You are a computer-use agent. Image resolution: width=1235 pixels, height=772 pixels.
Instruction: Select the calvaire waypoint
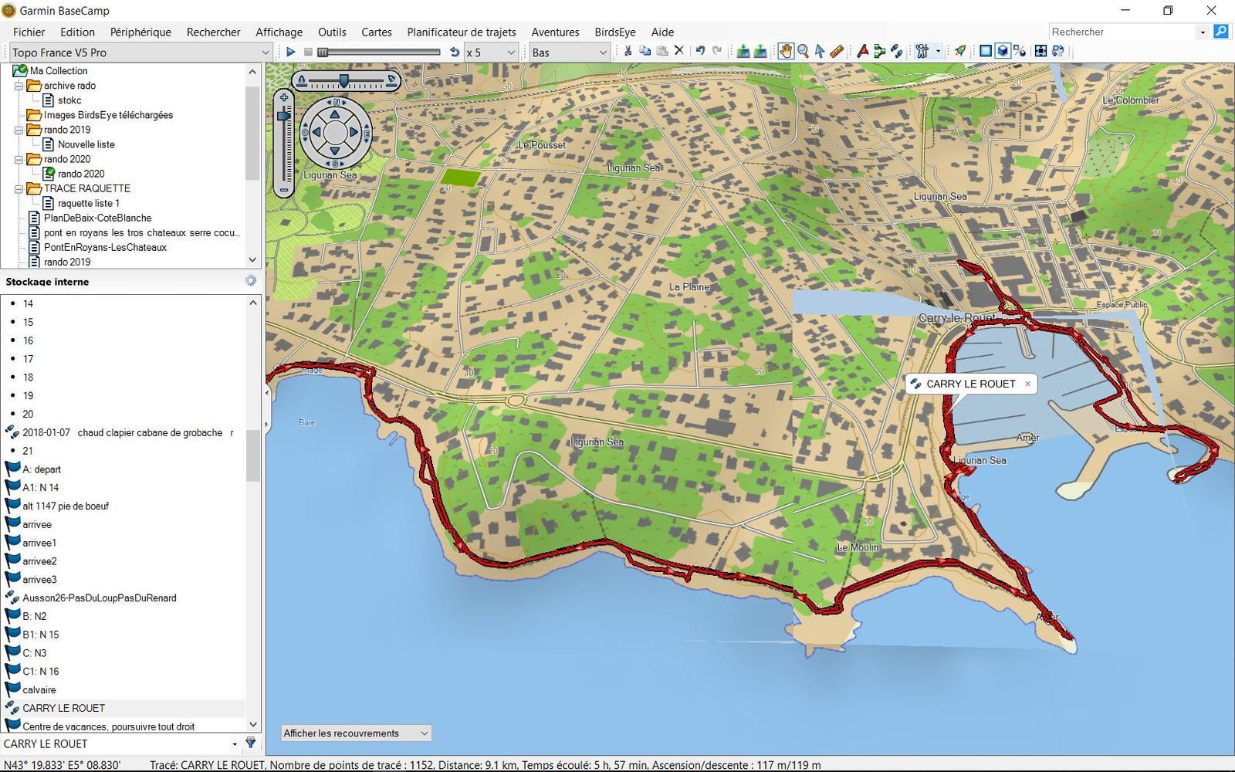click(39, 689)
